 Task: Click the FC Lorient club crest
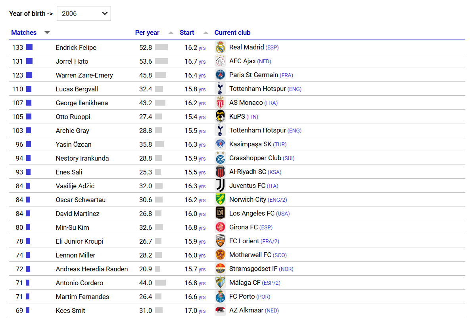point(221,241)
